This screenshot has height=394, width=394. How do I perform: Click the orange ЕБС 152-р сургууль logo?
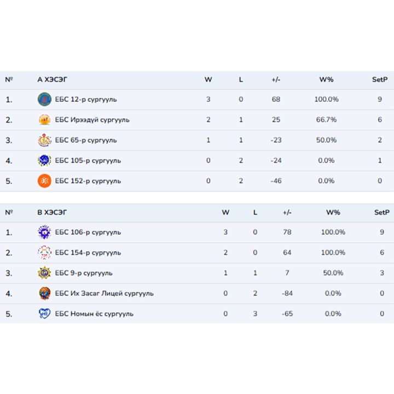44,181
